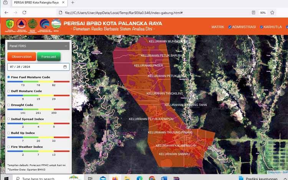Open a new tab with plus icon

click(73, 3)
